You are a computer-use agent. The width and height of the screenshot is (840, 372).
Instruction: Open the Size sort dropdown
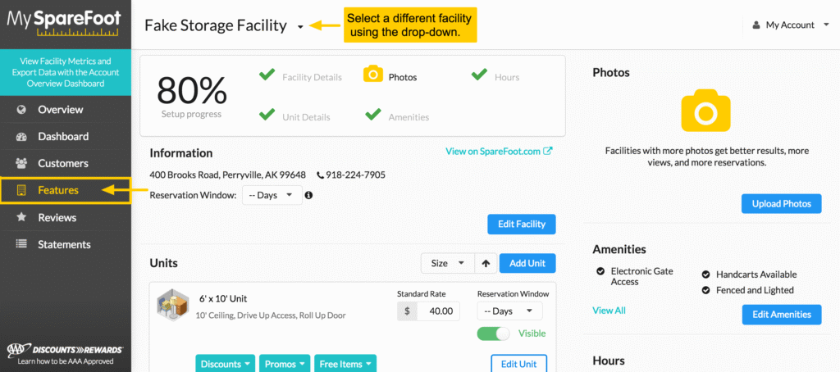(448, 263)
